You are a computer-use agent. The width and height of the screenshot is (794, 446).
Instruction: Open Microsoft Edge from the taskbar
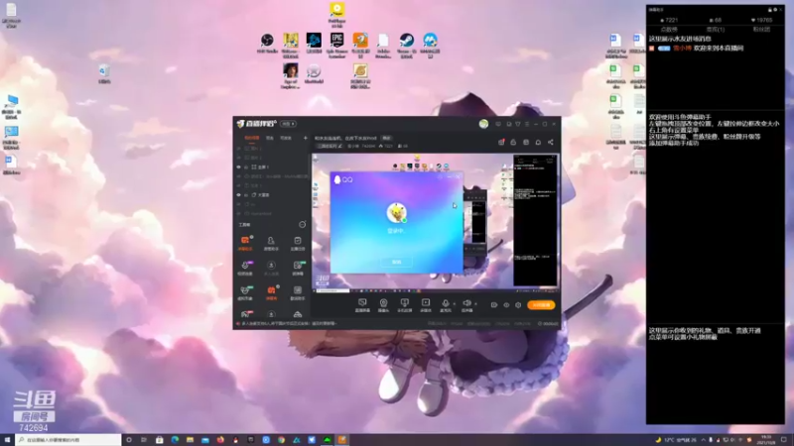[175, 440]
